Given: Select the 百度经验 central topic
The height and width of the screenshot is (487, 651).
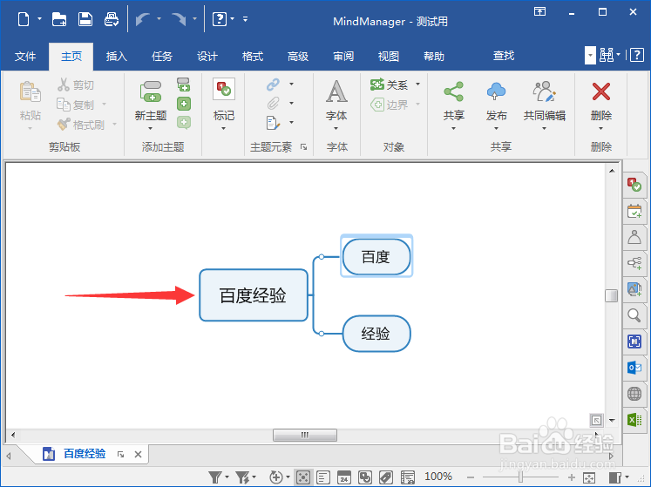Looking at the screenshot, I should tap(254, 295).
